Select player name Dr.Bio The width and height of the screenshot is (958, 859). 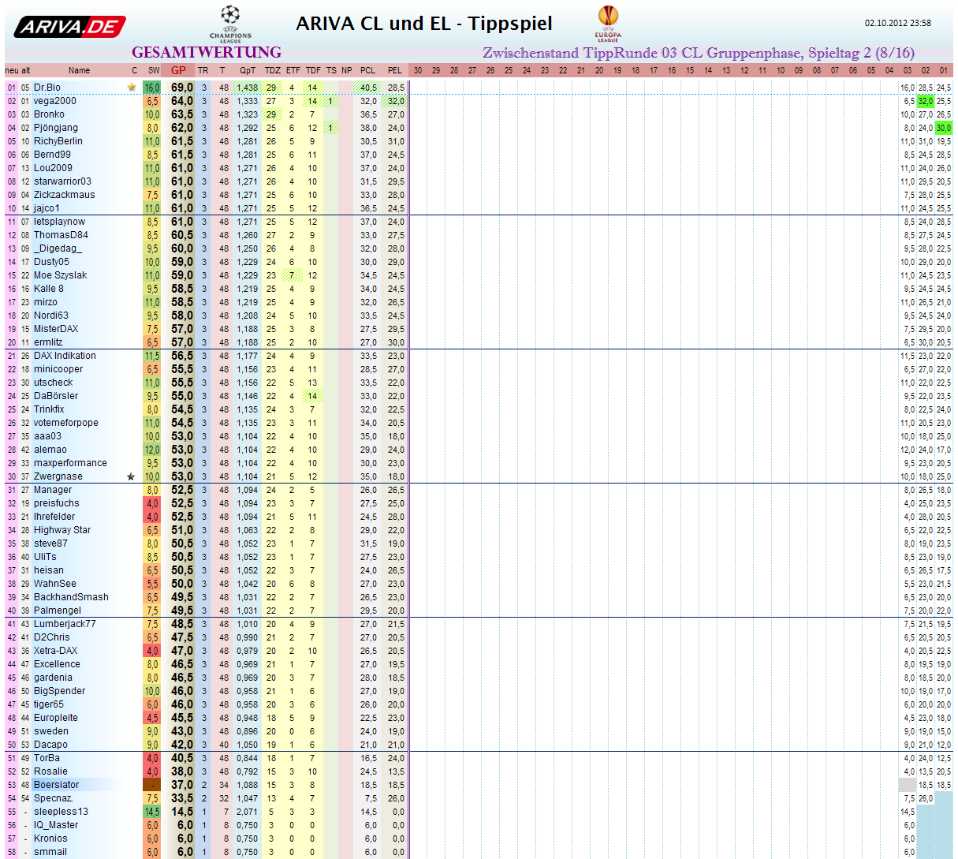click(47, 88)
